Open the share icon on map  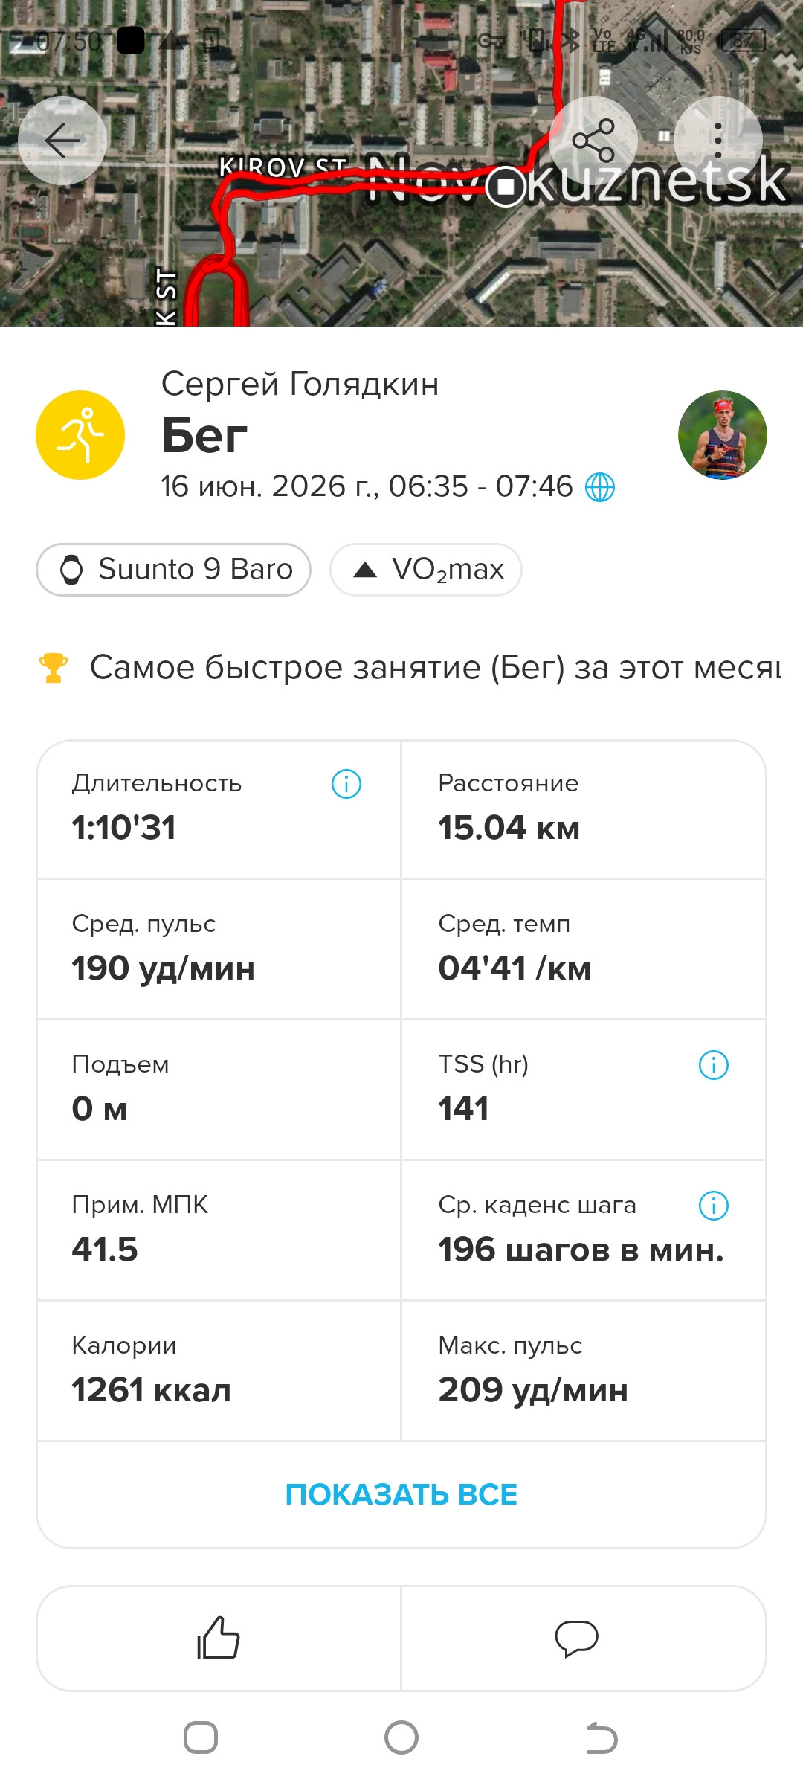593,141
